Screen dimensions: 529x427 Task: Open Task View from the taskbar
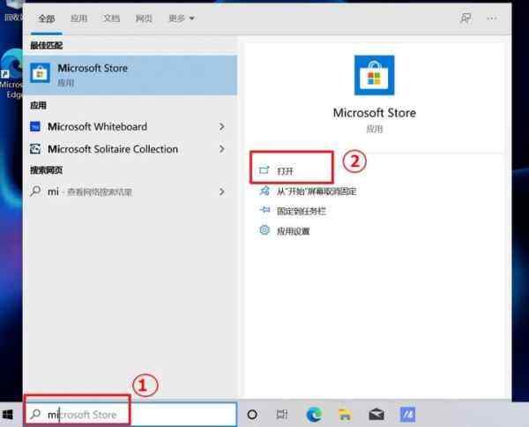pyautogui.click(x=282, y=414)
